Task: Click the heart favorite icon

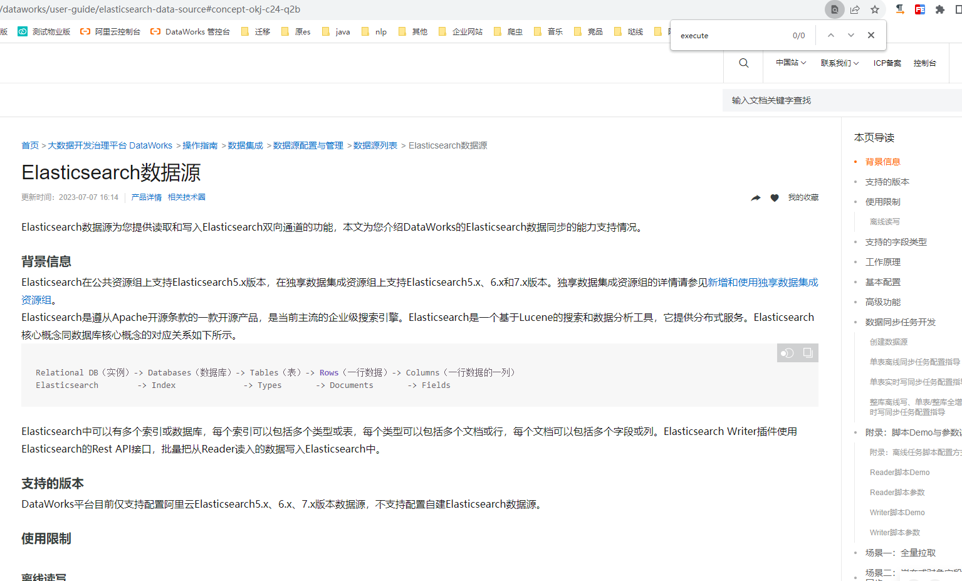Action: [775, 197]
